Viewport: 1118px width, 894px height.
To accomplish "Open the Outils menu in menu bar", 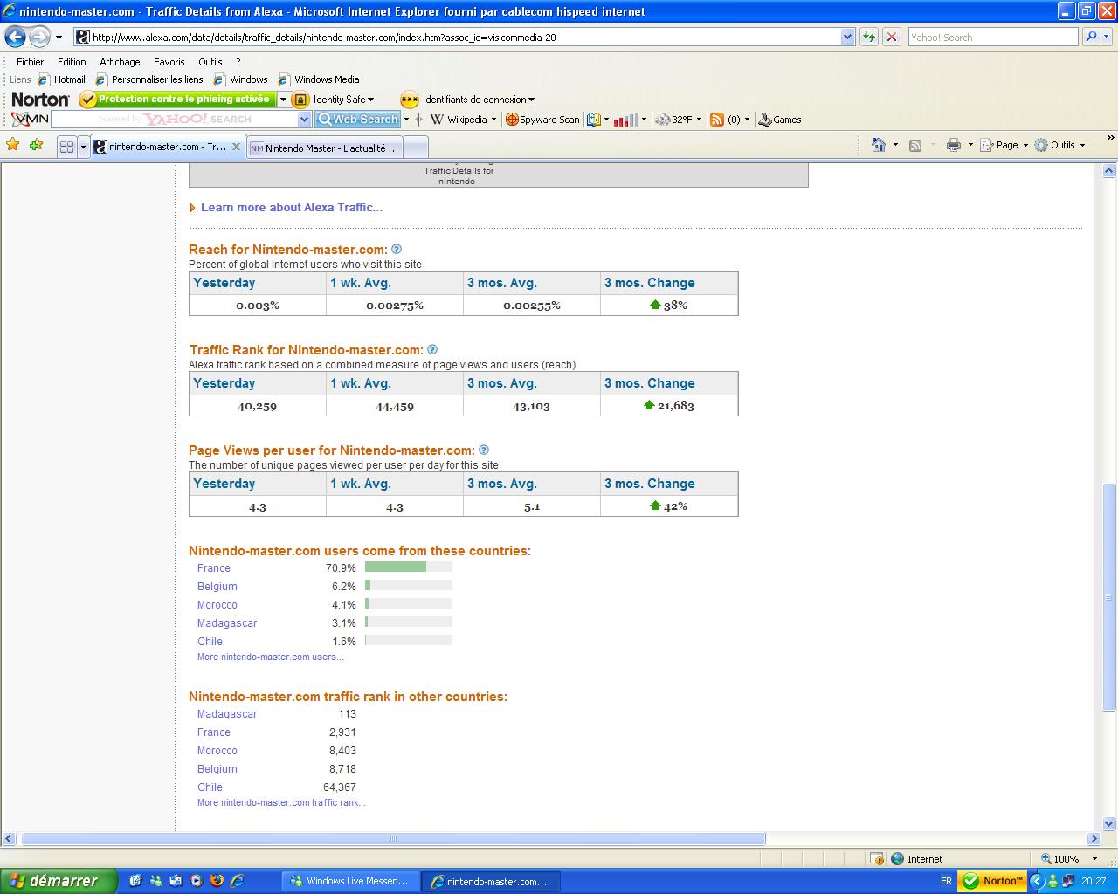I will coord(210,62).
